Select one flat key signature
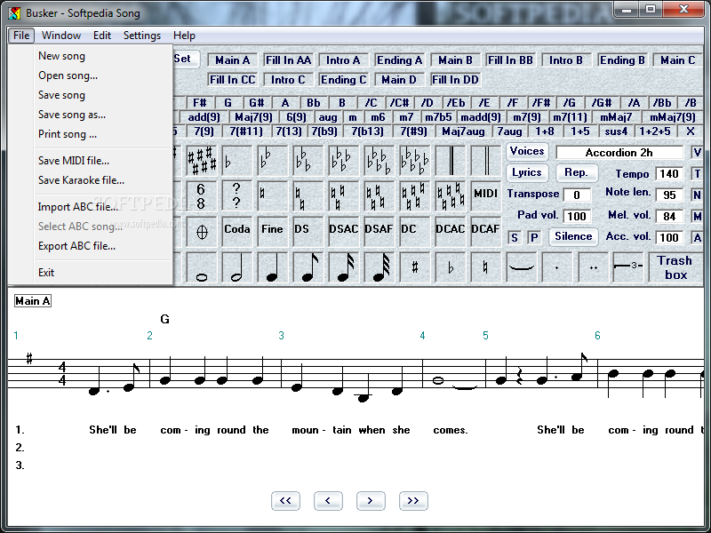The height and width of the screenshot is (533, 711). click(x=236, y=161)
